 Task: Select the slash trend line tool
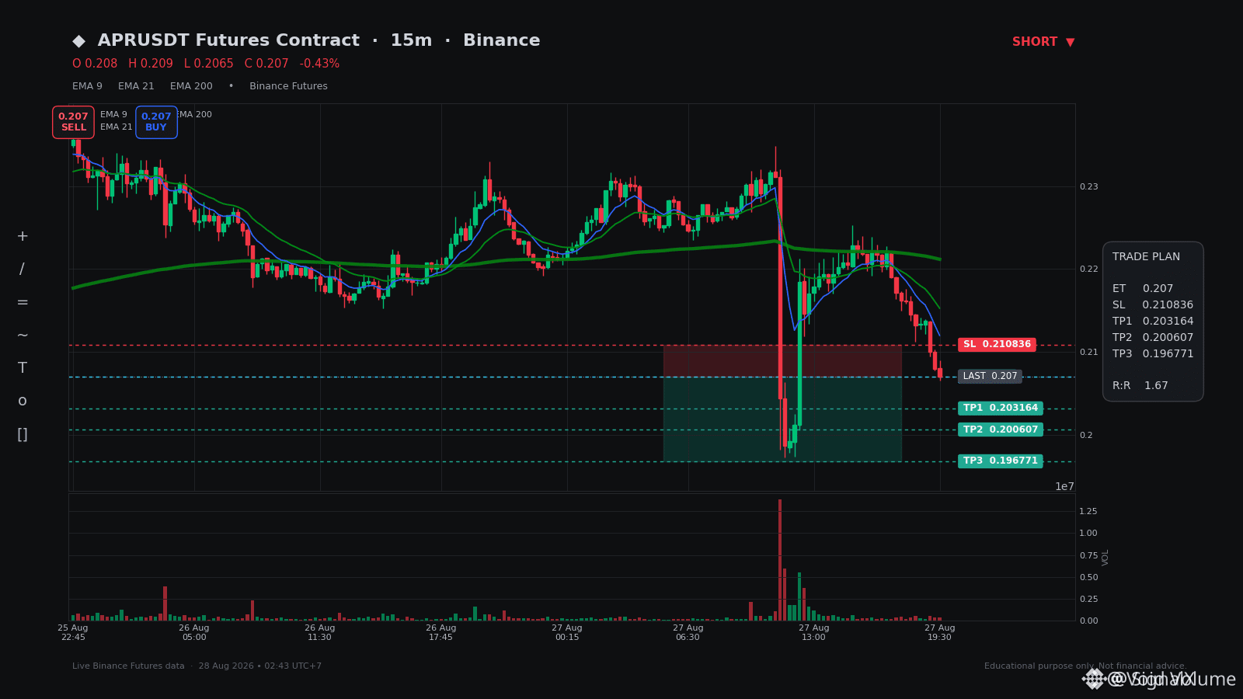[x=23, y=270]
